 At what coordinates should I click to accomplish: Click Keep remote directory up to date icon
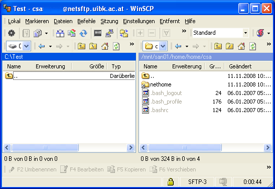[72, 33]
